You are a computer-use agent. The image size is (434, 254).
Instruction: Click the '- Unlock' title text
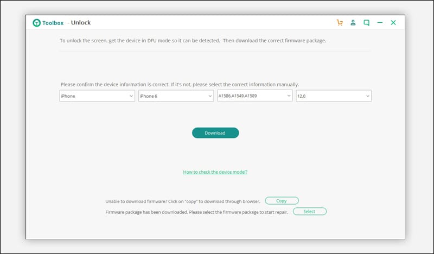[79, 23]
